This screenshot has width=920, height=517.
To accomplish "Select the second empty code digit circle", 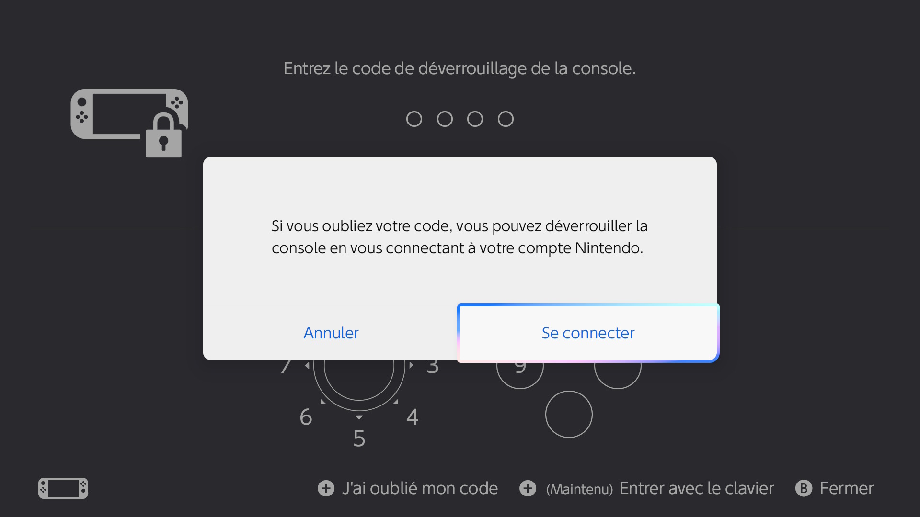I will pyautogui.click(x=445, y=119).
